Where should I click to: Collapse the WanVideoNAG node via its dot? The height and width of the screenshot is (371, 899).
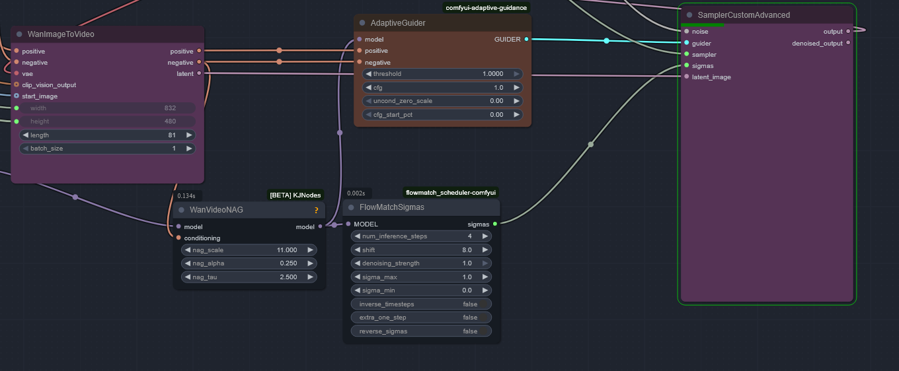[181, 210]
